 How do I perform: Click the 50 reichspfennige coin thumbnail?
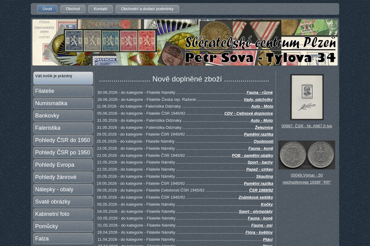click(307, 155)
